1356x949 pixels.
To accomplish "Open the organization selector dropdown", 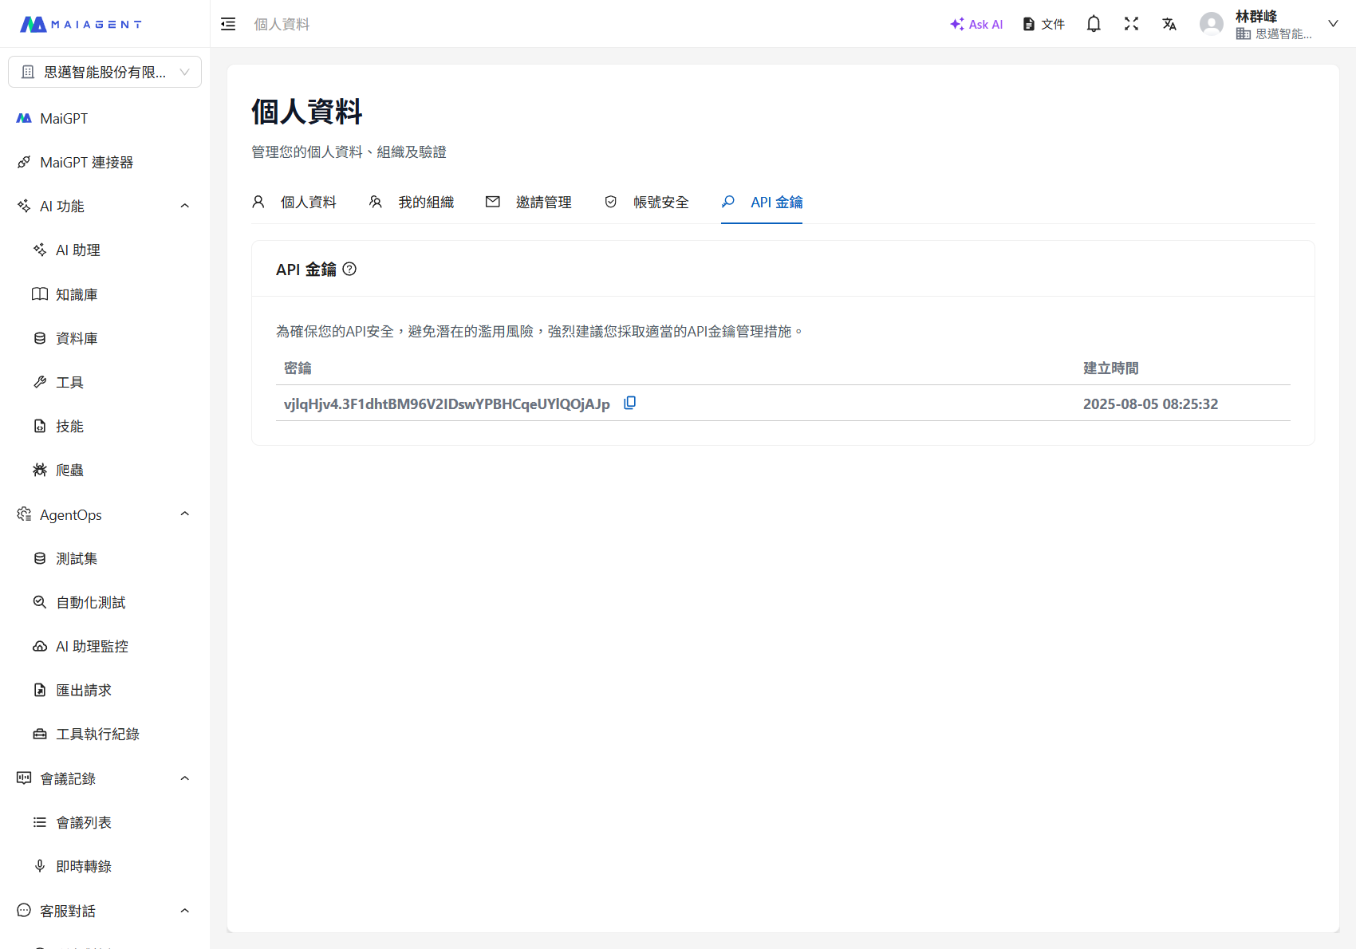I will (x=104, y=71).
